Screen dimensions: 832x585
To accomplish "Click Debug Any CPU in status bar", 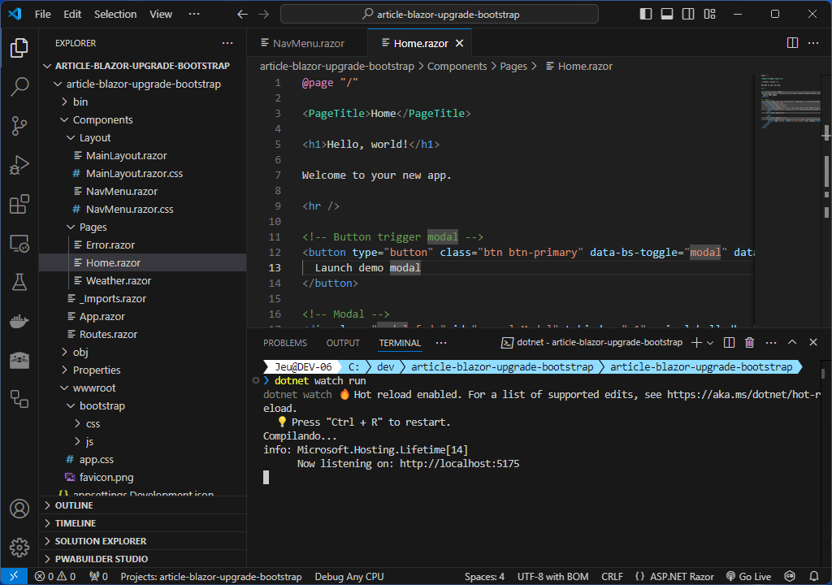I will 349,577.
